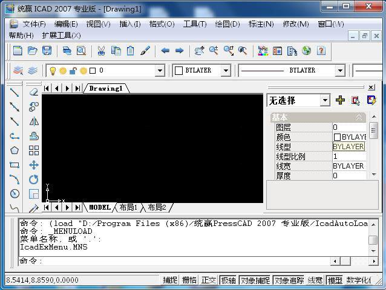Click the select objects icon in properties panel

(x=356, y=100)
